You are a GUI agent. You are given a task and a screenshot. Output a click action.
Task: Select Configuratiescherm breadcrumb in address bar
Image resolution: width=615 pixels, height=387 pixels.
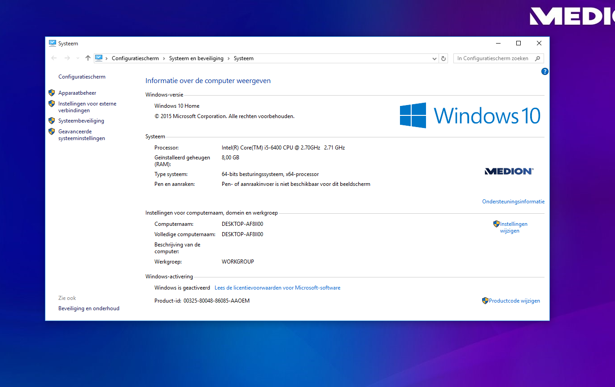click(x=135, y=58)
